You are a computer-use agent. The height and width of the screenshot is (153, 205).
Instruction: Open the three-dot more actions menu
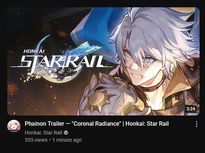pyautogui.click(x=197, y=124)
